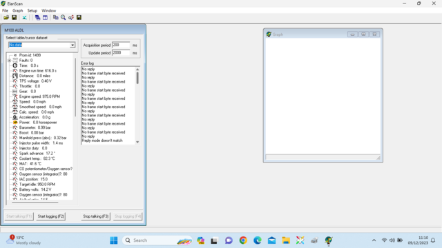Click the Start talking (F1) button

19,216
